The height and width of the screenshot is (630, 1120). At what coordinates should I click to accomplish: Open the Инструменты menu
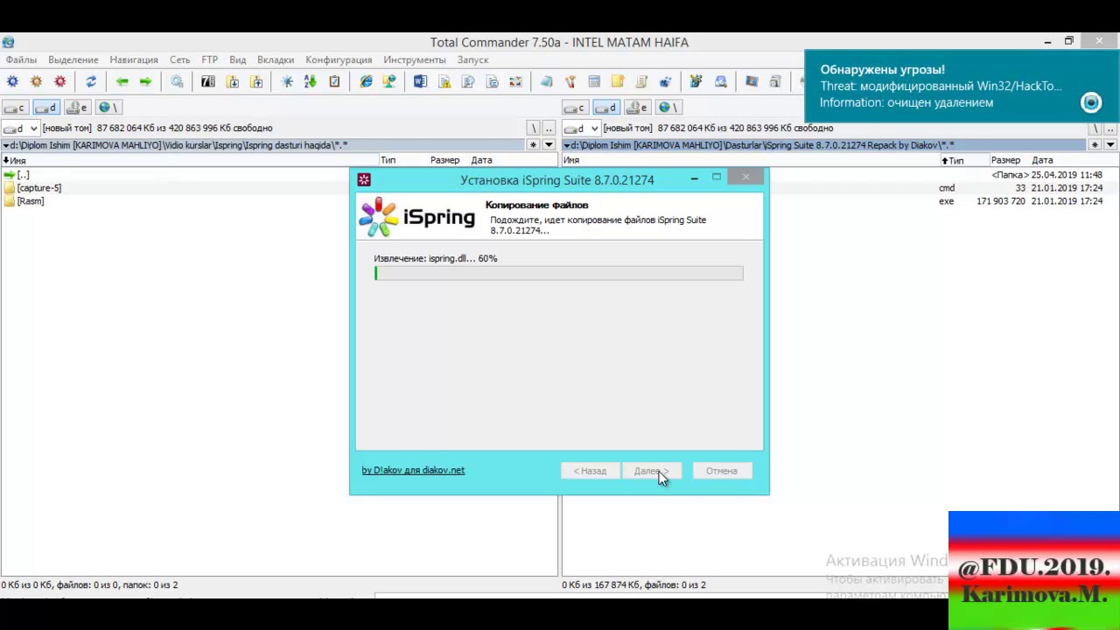pyautogui.click(x=414, y=59)
